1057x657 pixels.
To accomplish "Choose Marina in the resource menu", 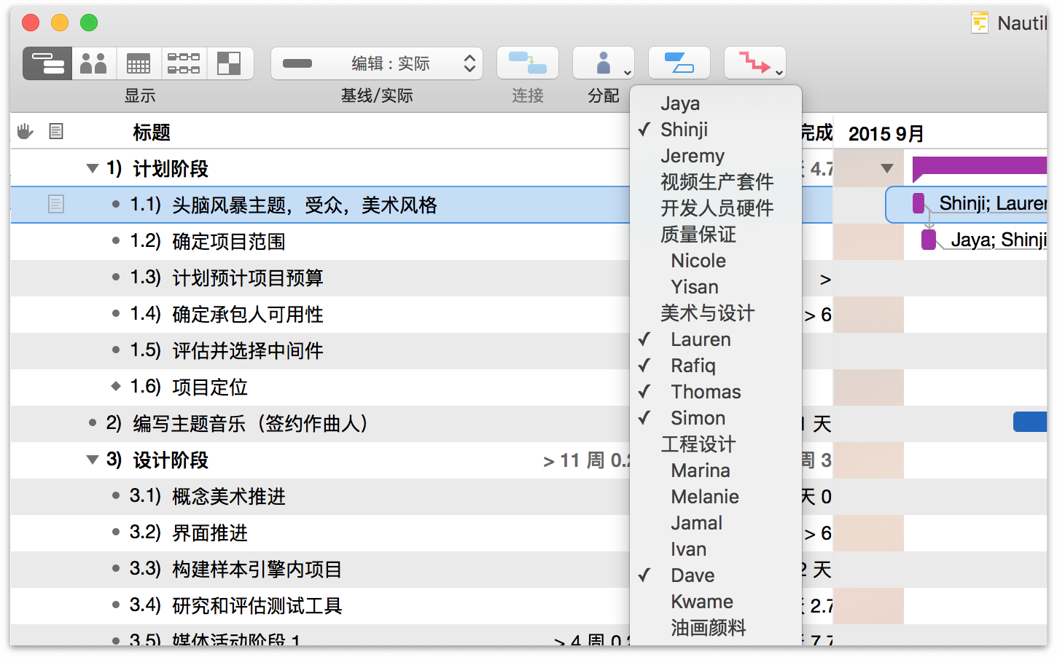I will point(700,471).
